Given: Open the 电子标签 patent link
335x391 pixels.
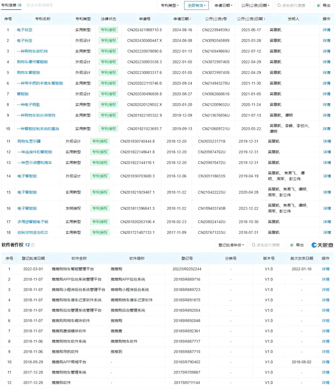Looking at the screenshot, I should click(x=25, y=30).
